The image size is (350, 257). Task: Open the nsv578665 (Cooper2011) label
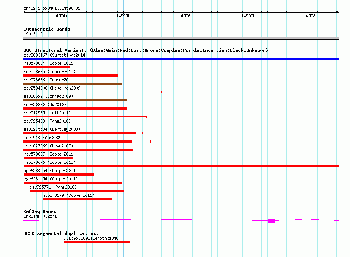coord(50,72)
